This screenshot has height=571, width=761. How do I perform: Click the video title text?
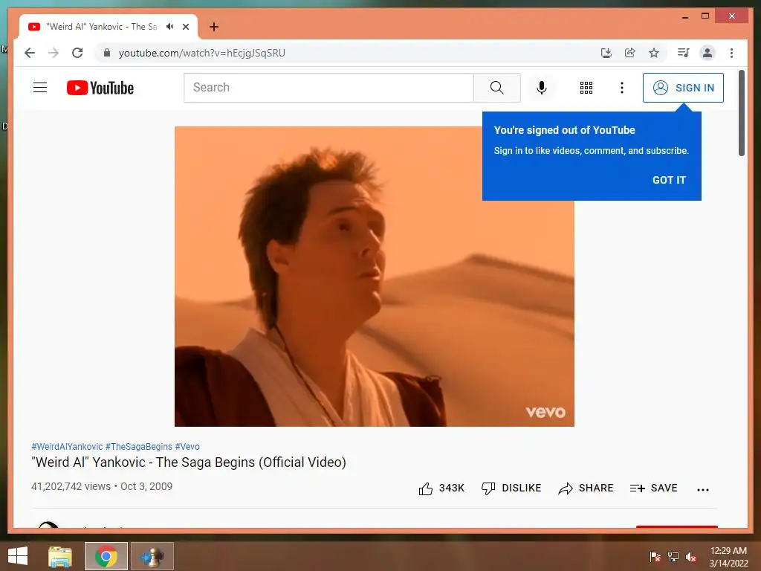pyautogui.click(x=189, y=462)
